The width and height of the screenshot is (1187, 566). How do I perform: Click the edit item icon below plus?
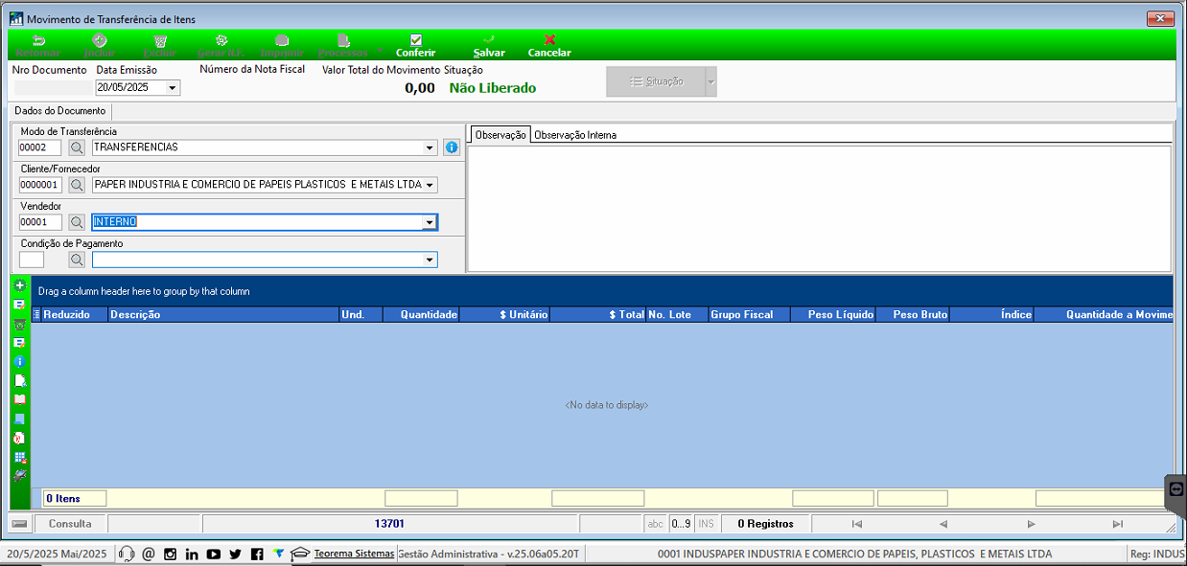tap(19, 305)
